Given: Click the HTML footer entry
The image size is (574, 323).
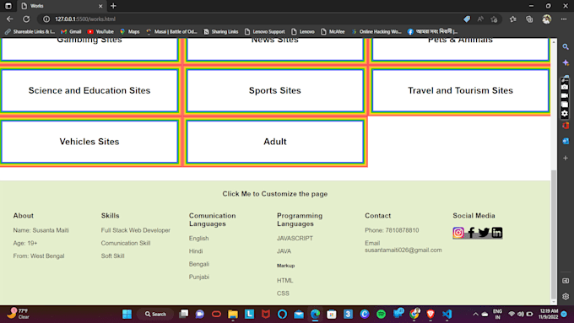Looking at the screenshot, I should (x=284, y=281).
